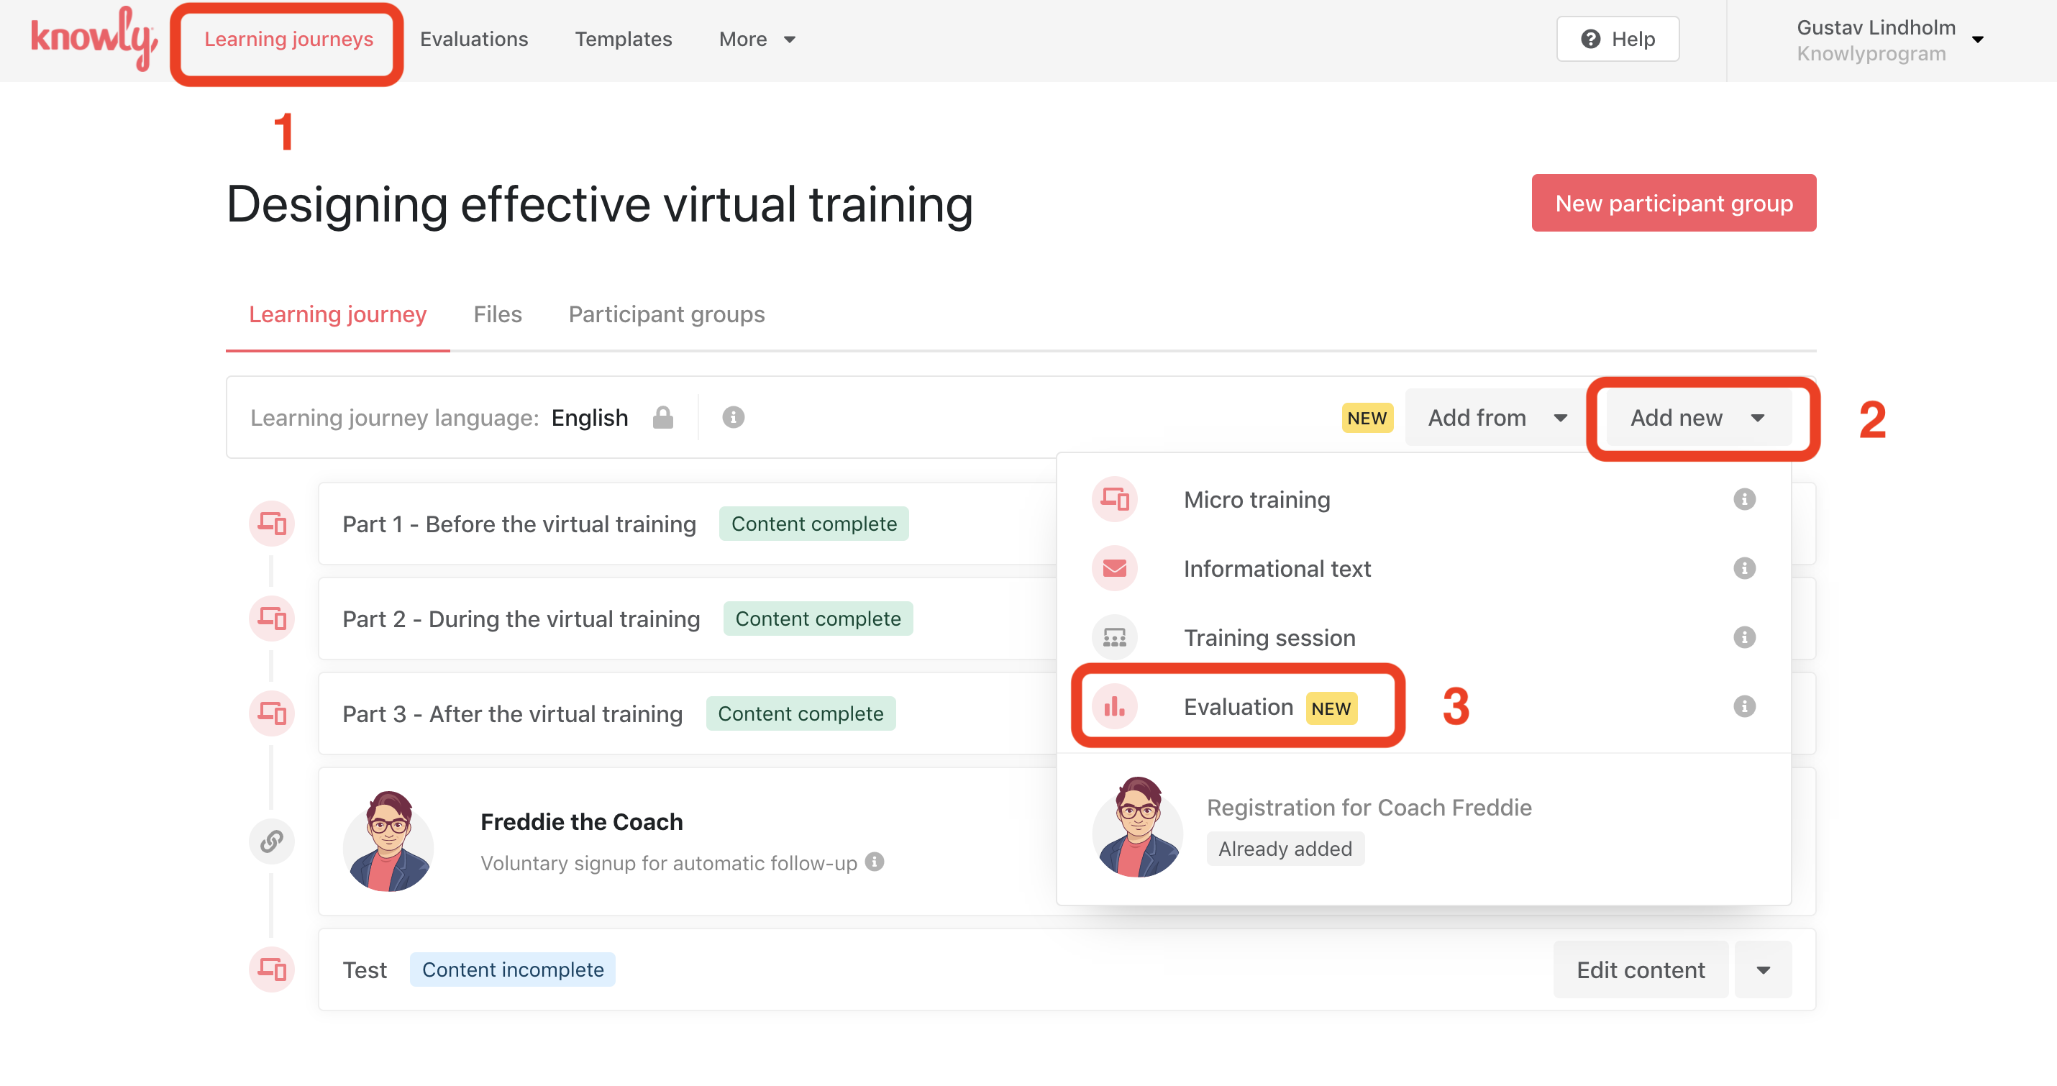This screenshot has width=2057, height=1086.
Task: Select Evaluation from Add new menu
Action: tap(1238, 707)
